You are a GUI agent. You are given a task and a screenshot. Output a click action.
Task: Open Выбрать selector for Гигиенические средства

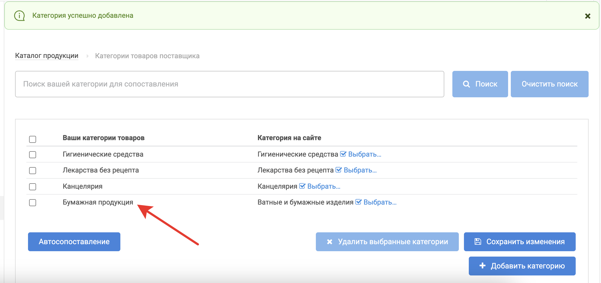pos(365,154)
